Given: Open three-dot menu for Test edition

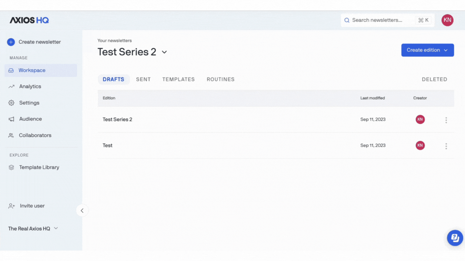Looking at the screenshot, I should pos(446,146).
